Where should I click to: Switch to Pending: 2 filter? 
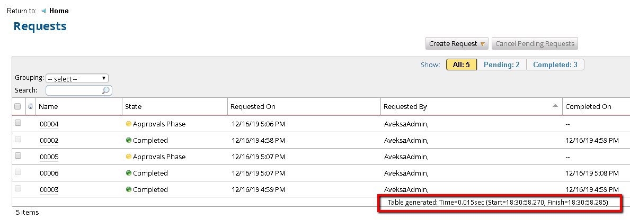coord(501,65)
